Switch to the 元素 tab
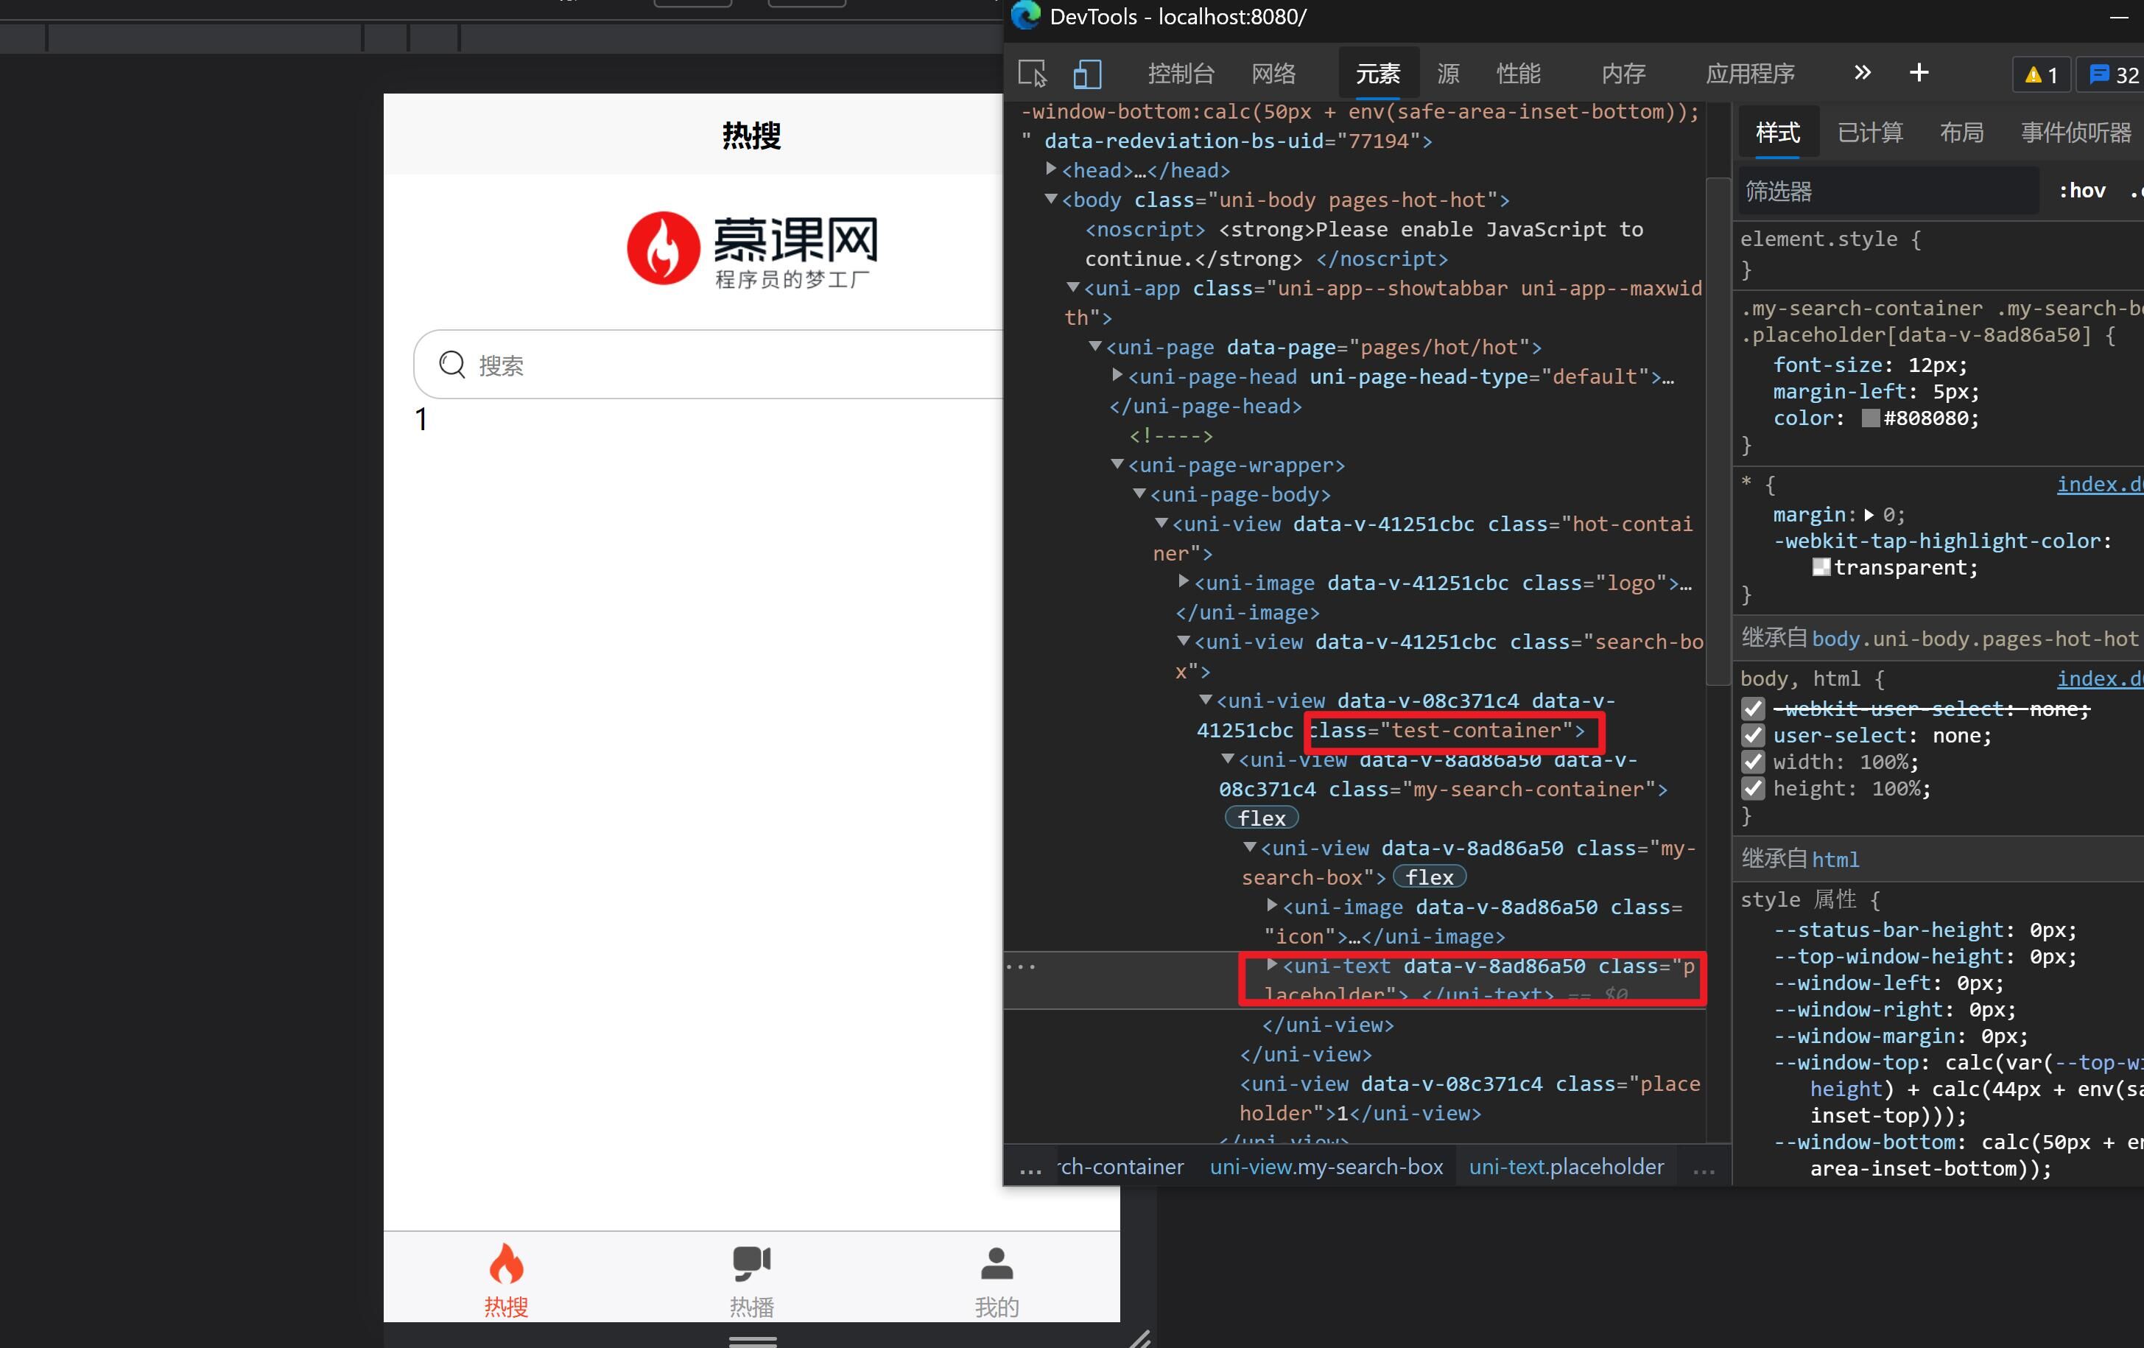 click(1377, 74)
